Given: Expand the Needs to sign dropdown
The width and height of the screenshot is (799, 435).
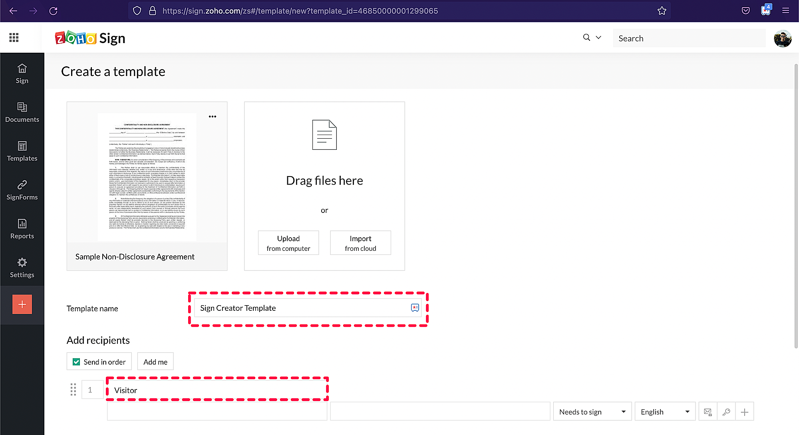Looking at the screenshot, I should coord(592,412).
